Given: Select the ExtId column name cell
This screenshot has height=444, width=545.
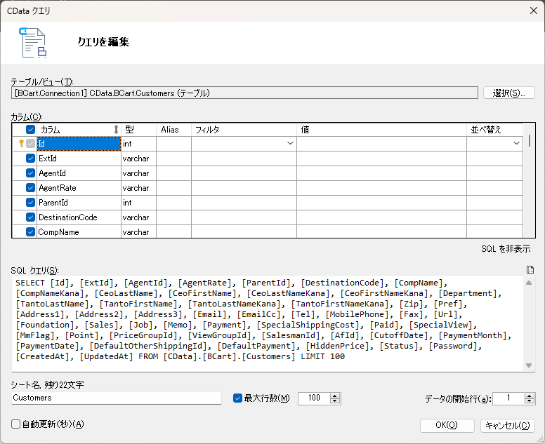Looking at the screenshot, I should tap(79, 159).
